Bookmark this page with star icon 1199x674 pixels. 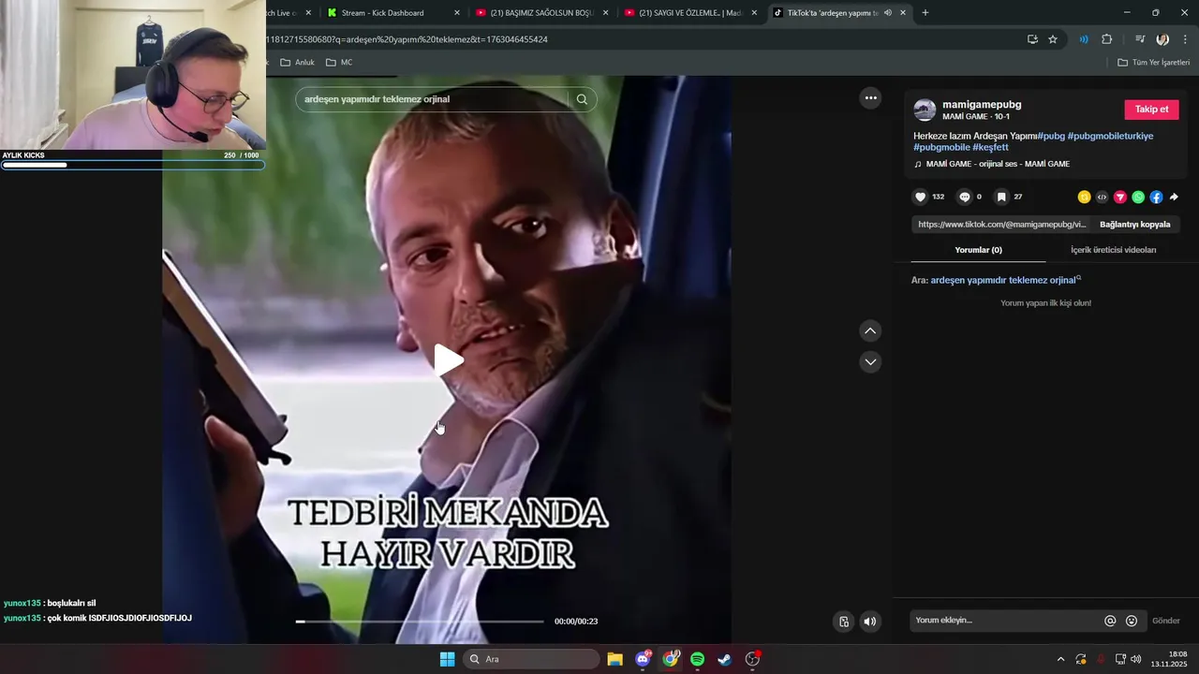tap(1053, 39)
